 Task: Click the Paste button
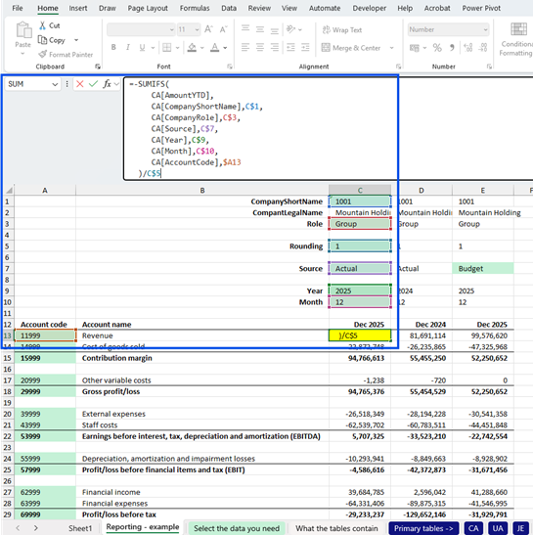point(22,38)
